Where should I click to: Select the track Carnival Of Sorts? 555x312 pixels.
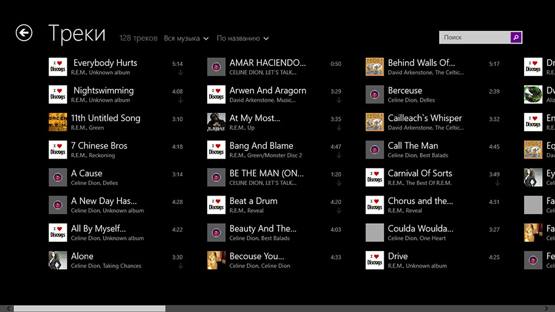[x=434, y=177]
